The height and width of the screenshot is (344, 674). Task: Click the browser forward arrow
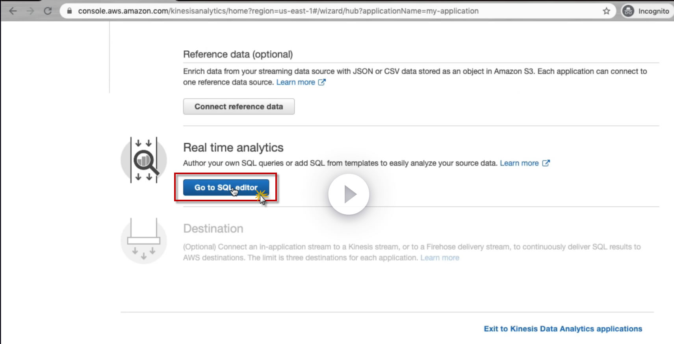(x=30, y=11)
